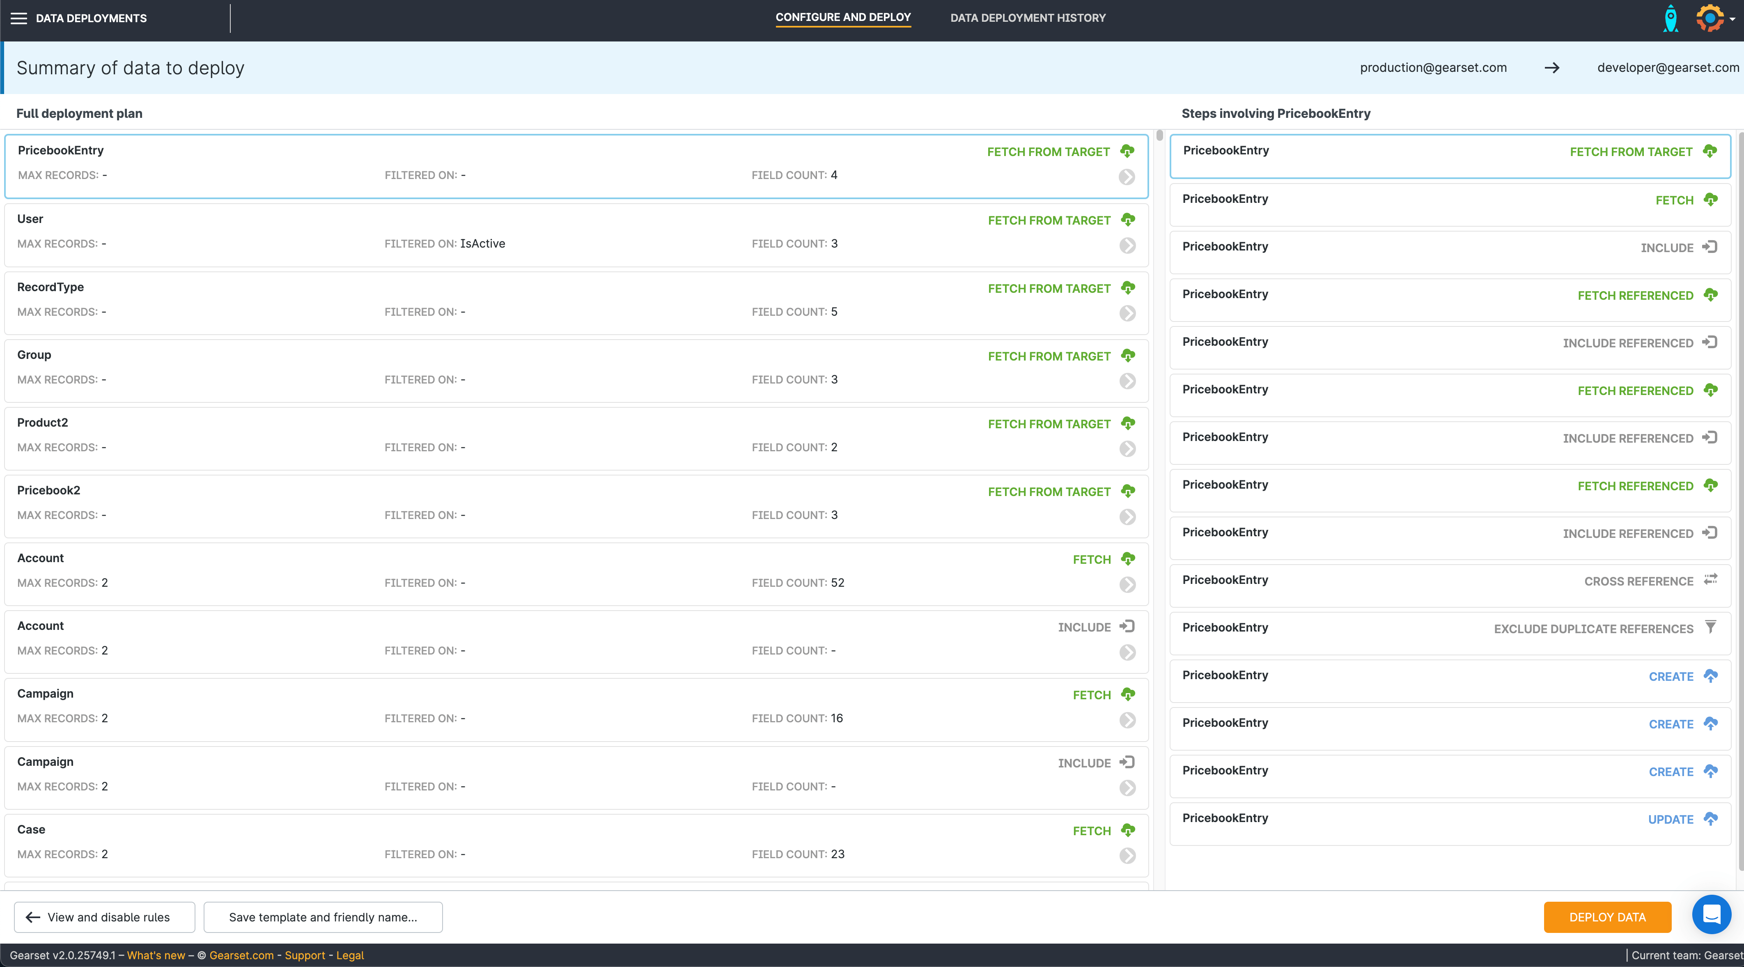Click the Deploy Data button
The width and height of the screenshot is (1744, 967).
click(1606, 917)
